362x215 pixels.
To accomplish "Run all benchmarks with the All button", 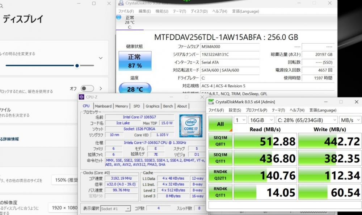I will pos(220,124).
